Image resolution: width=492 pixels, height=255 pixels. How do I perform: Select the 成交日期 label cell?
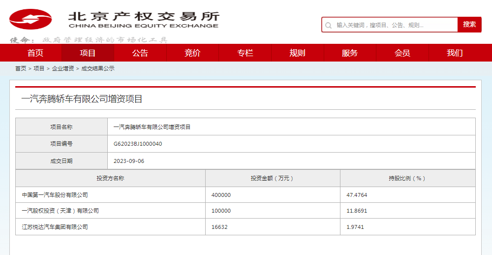click(x=61, y=161)
